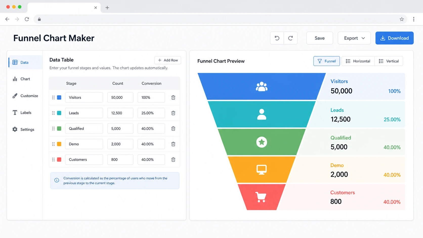This screenshot has width=423, height=238.
Task: Click the cart icon in Customers funnel segment
Action: 261,197
